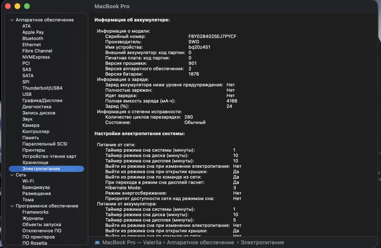Click MacBook Pro — Valeriia in path bar
381x248 pixels.
pyautogui.click(x=132, y=242)
